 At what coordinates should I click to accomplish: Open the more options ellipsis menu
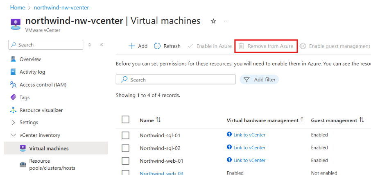tap(226, 21)
